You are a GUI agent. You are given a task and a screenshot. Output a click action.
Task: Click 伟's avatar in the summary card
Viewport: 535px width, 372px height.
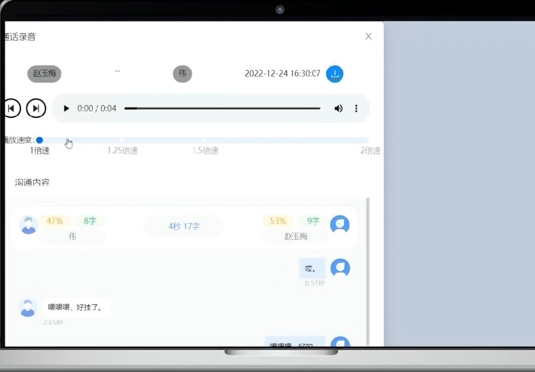(28, 225)
